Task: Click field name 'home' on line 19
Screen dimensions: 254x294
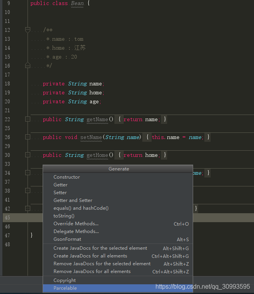Action: coord(95,92)
